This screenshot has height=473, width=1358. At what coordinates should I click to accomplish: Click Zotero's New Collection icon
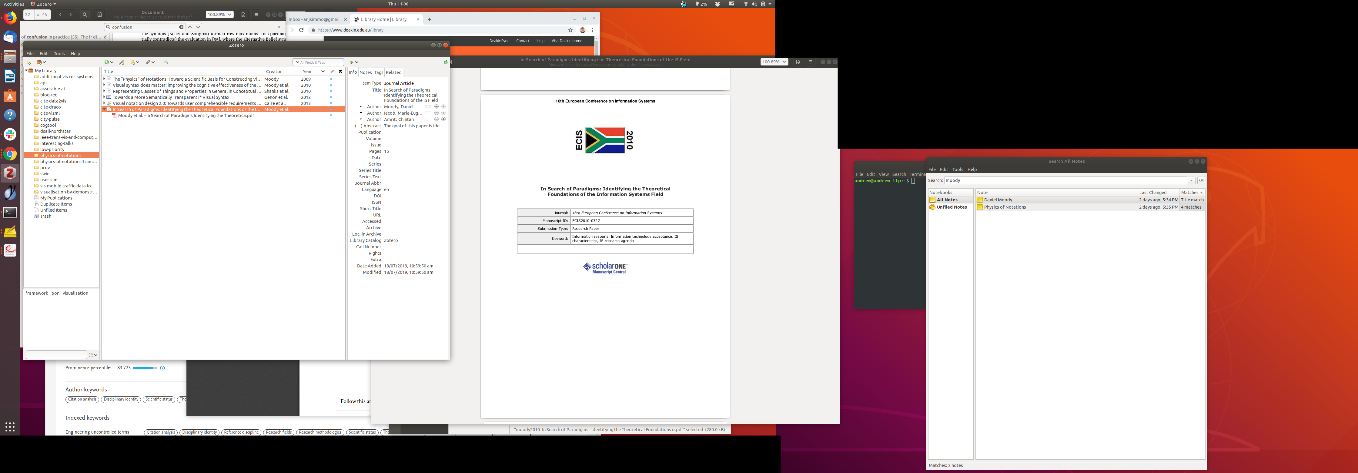[28, 62]
